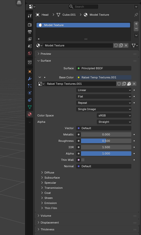Browse materials to link dropdown
141x235 pixels.
click(x=39, y=45)
